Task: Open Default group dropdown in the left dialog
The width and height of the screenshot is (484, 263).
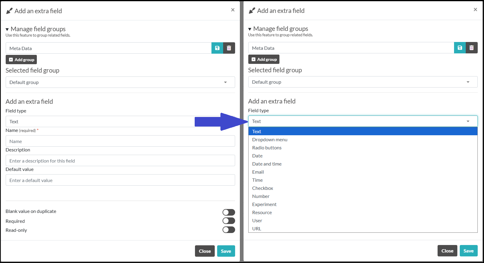Action: pyautogui.click(x=120, y=82)
